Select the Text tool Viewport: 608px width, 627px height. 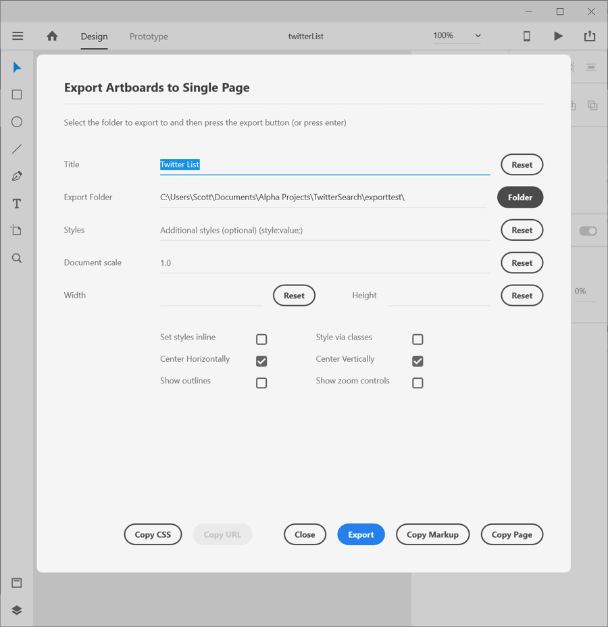click(x=17, y=203)
